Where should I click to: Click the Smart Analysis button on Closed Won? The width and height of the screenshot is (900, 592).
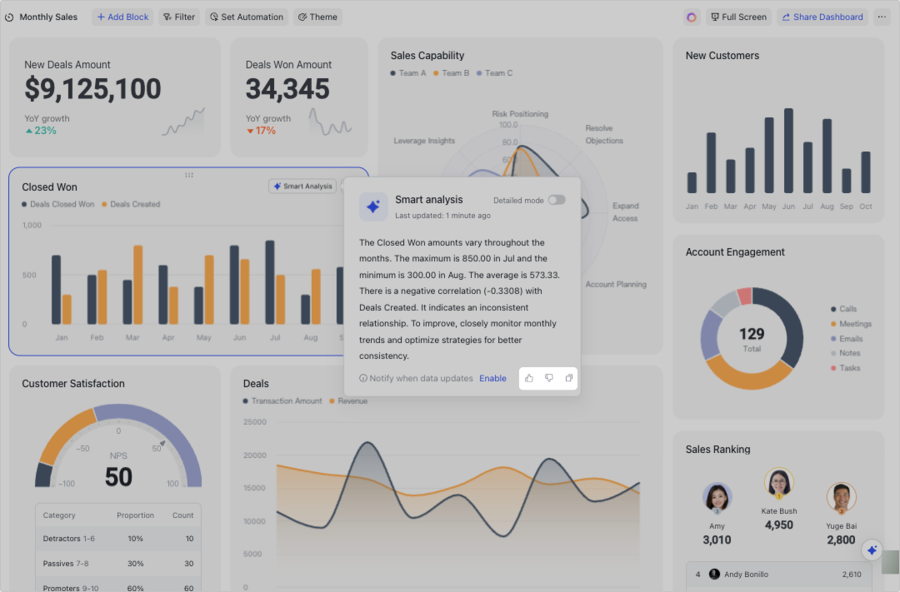pos(302,186)
